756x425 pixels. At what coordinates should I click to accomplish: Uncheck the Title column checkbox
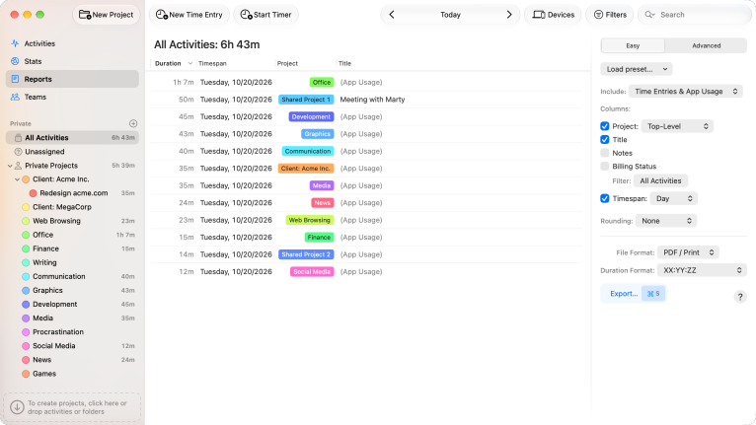pyautogui.click(x=605, y=140)
